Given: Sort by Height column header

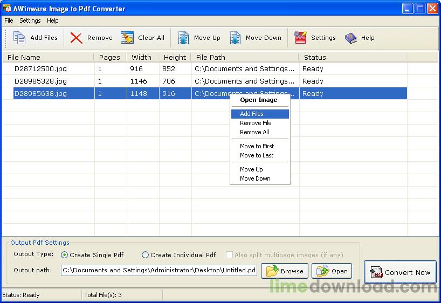Looking at the screenshot, I should click(175, 57).
